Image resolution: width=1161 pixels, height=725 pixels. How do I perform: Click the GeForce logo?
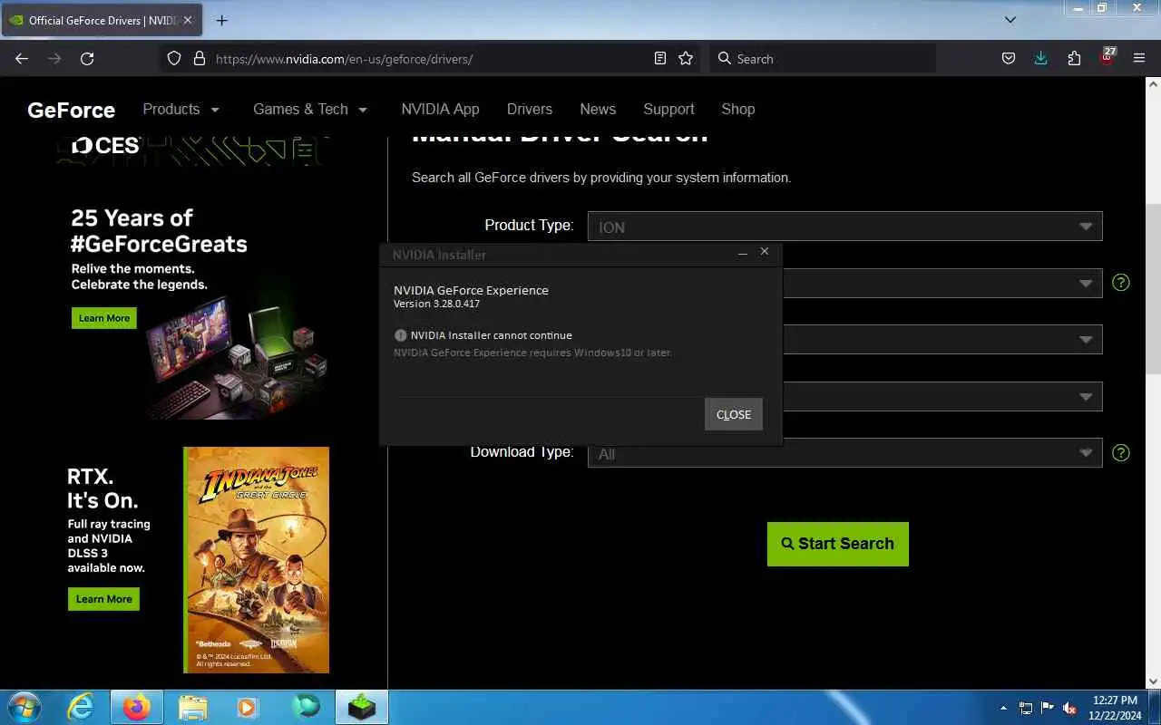pyautogui.click(x=71, y=110)
